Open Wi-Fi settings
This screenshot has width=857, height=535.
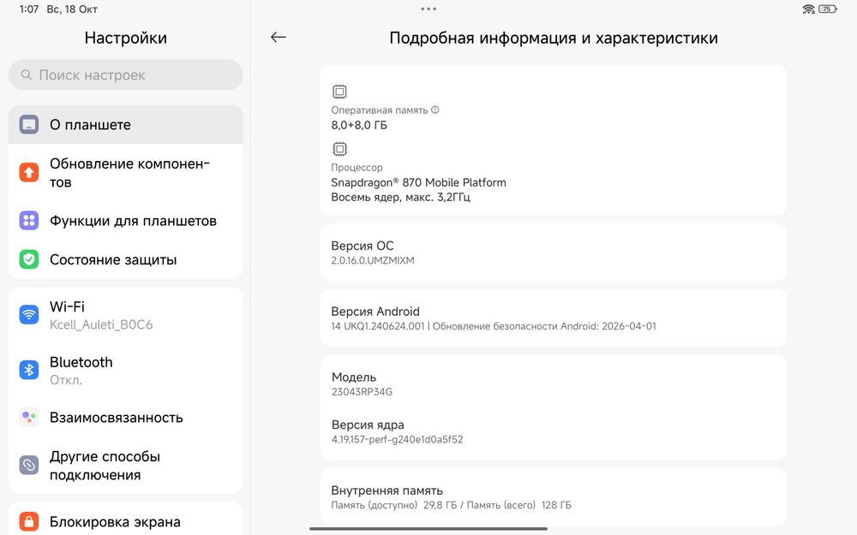[126, 315]
